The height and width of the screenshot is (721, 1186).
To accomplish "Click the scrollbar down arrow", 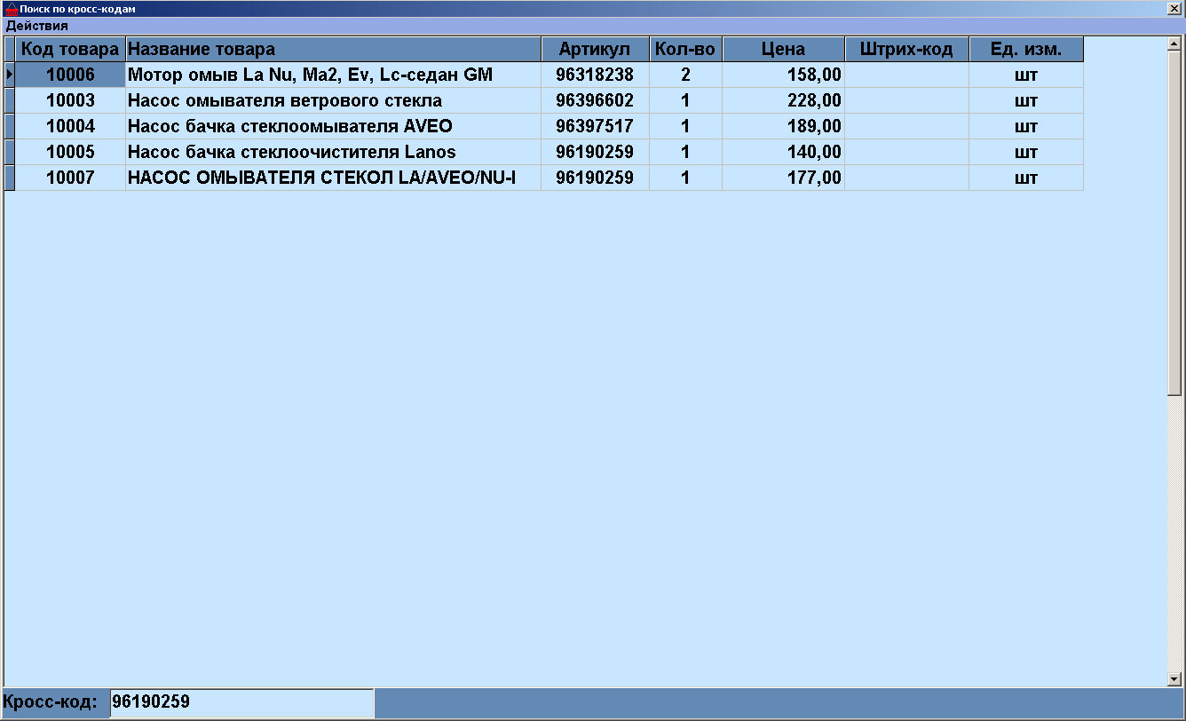I will [1174, 679].
